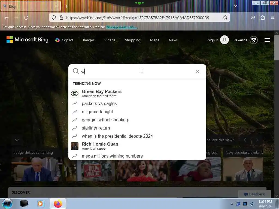Open the Rewards link
The height and width of the screenshot is (209, 279).
pyautogui.click(x=240, y=40)
